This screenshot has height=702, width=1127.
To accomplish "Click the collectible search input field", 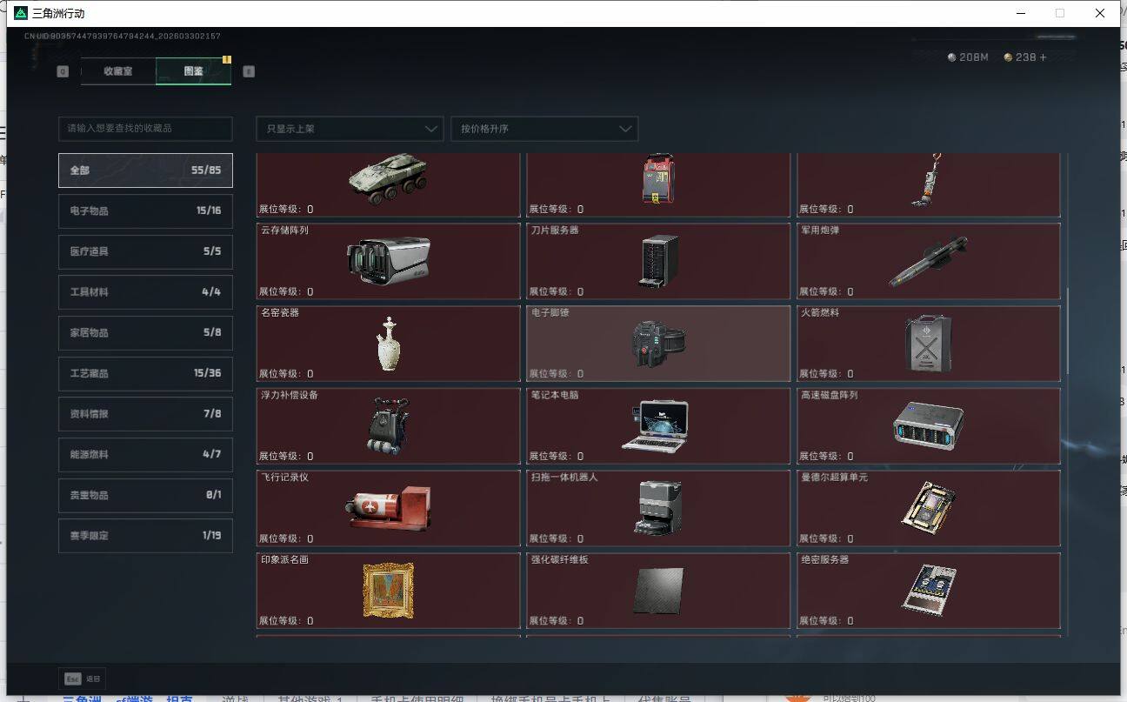I will [145, 129].
